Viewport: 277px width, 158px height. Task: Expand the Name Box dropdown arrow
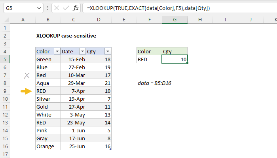pos(39,8)
